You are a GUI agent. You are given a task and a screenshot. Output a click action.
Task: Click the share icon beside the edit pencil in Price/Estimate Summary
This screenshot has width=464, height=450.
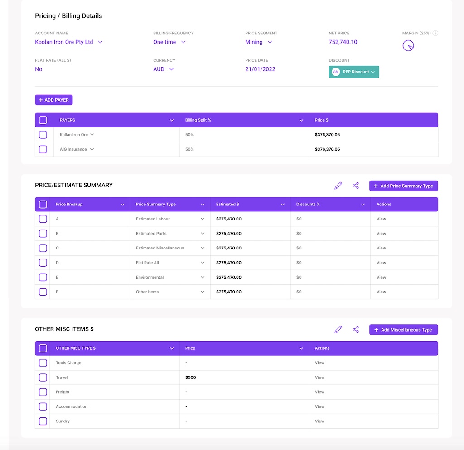pyautogui.click(x=356, y=186)
